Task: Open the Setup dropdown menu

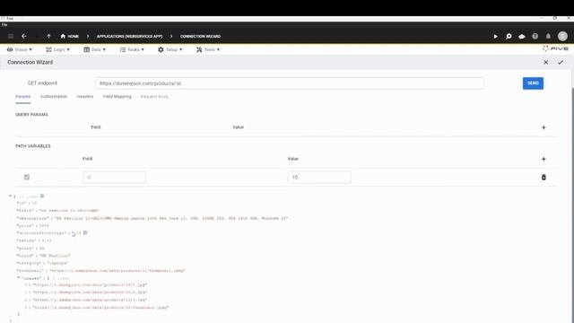Action: tap(170, 49)
